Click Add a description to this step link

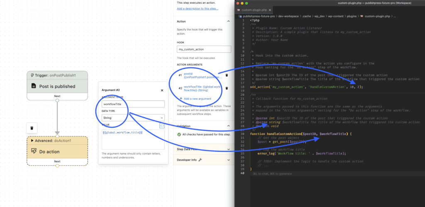[x=198, y=8]
